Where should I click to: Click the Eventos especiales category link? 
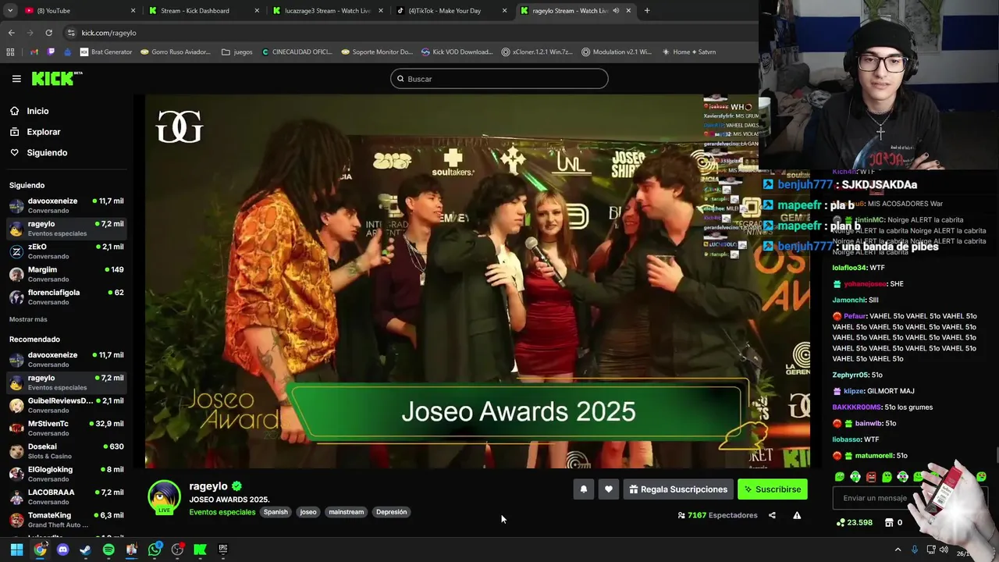pyautogui.click(x=222, y=512)
